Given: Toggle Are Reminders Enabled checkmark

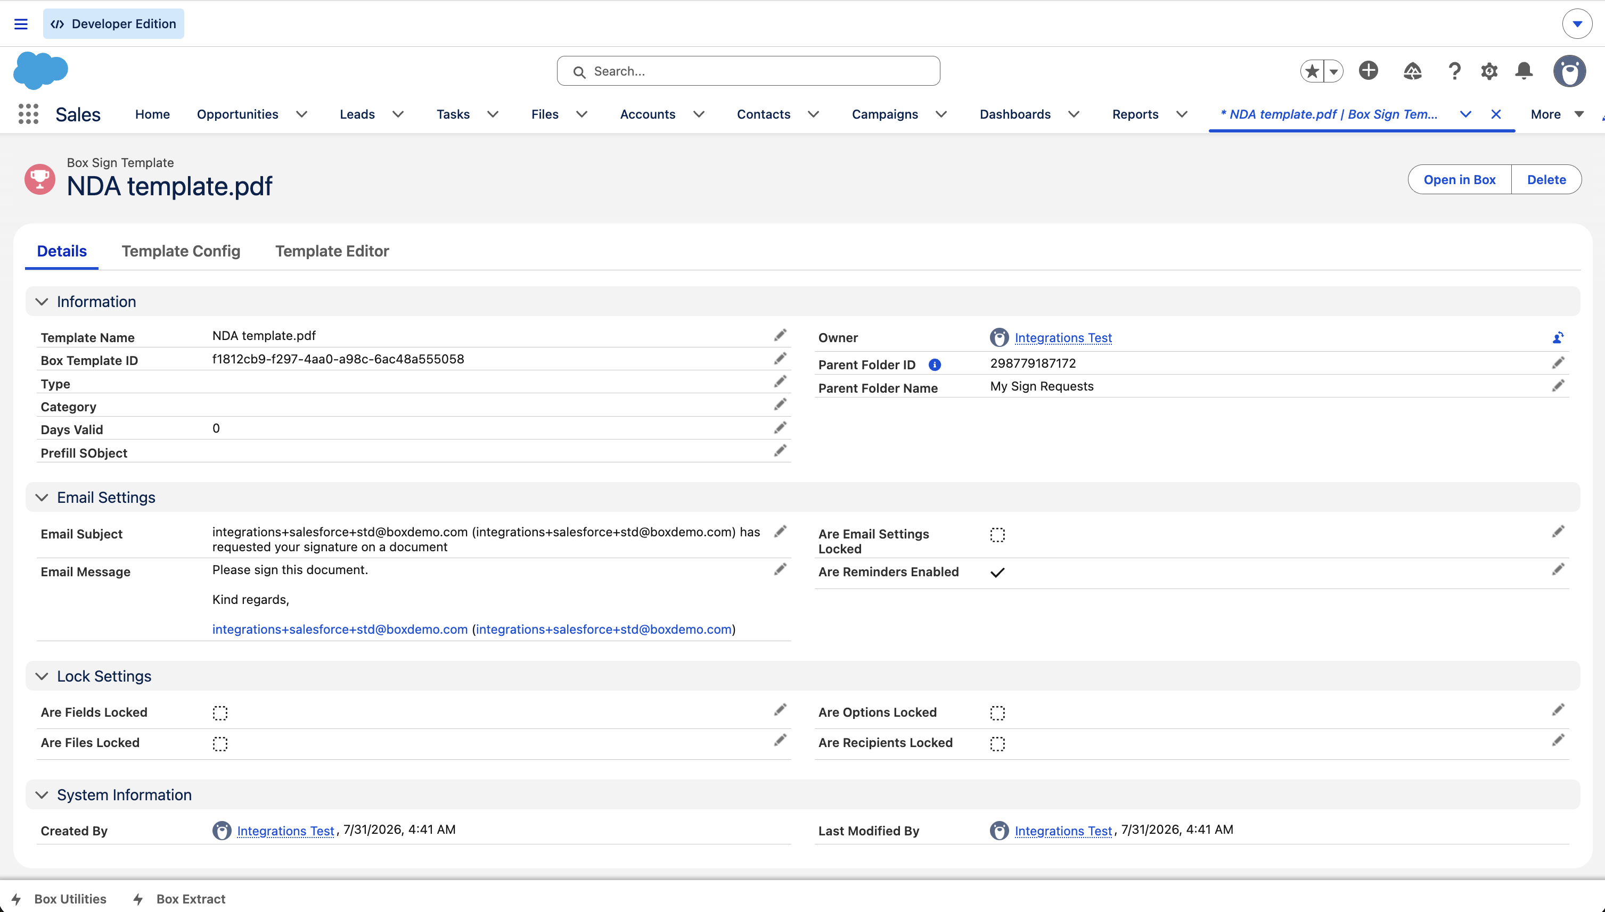Looking at the screenshot, I should click(997, 573).
